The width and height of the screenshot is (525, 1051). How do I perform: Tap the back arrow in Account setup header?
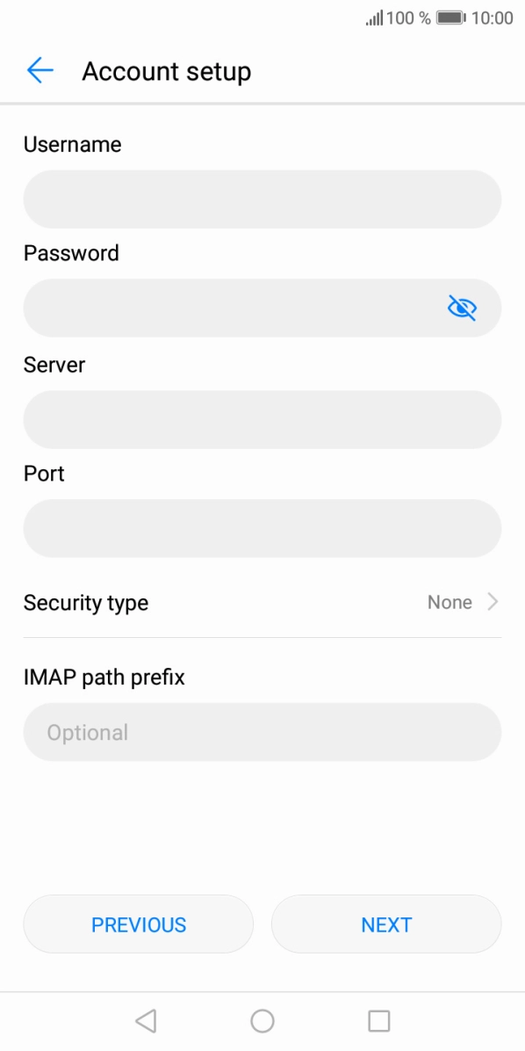[40, 70]
